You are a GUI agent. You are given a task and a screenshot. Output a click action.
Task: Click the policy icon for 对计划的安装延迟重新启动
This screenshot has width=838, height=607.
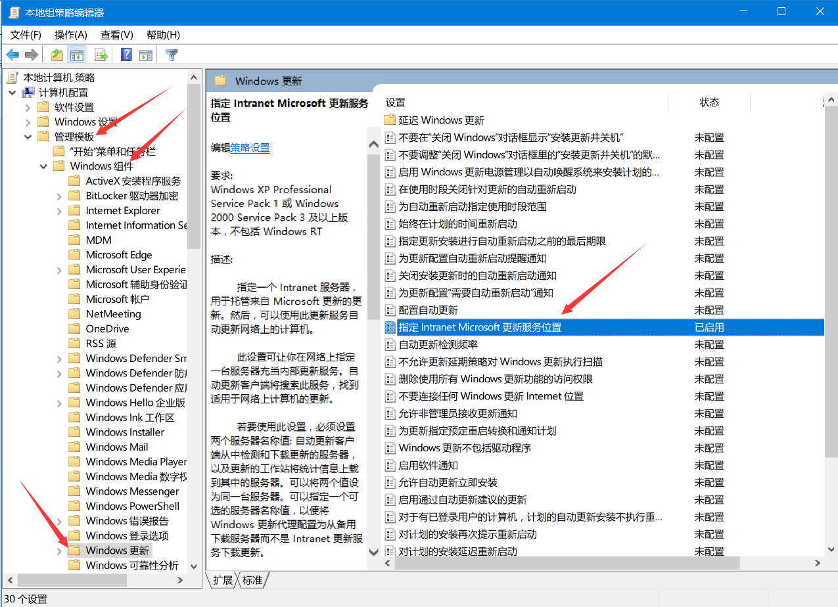tap(390, 551)
